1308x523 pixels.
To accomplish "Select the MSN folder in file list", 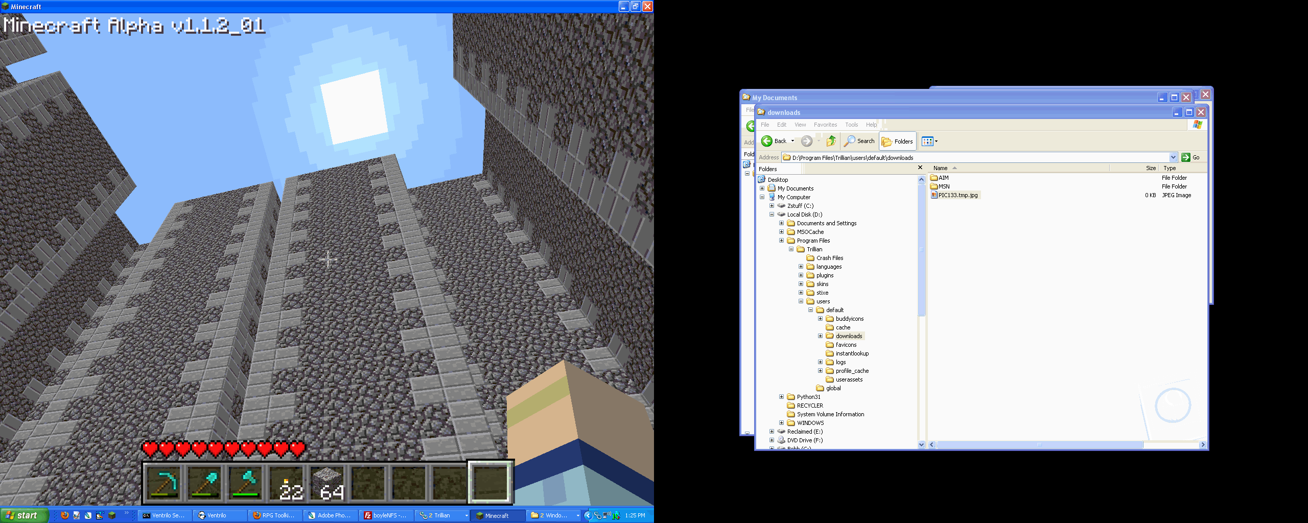I will pos(940,186).
